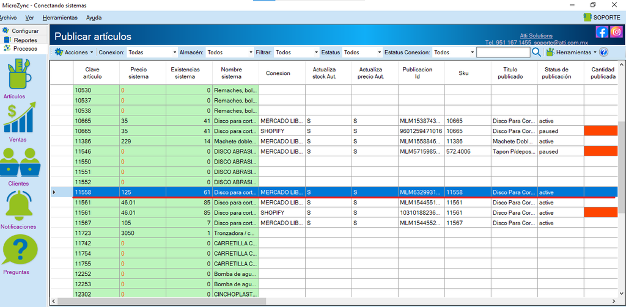The image size is (626, 307).
Task: Select the cell with clave 11386
Action: pyautogui.click(x=96, y=141)
